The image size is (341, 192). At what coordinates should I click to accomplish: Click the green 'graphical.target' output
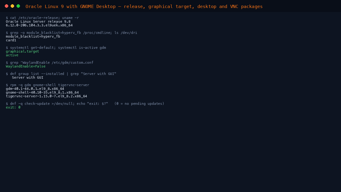pos(22,51)
